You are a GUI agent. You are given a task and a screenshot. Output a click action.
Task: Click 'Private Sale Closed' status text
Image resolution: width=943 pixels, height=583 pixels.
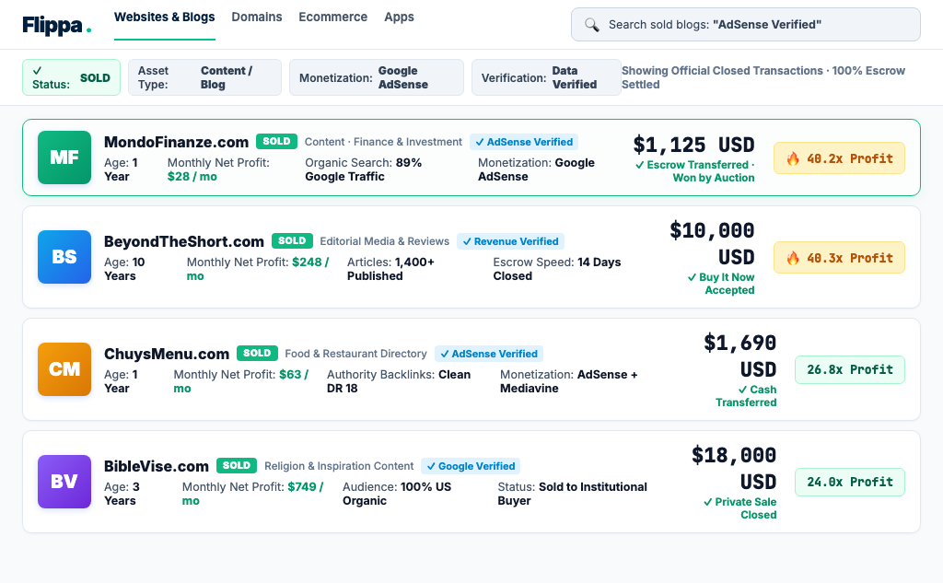coord(739,509)
